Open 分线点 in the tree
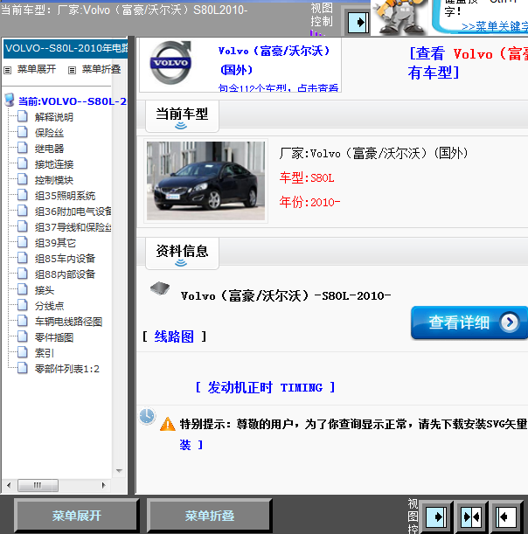 49,306
